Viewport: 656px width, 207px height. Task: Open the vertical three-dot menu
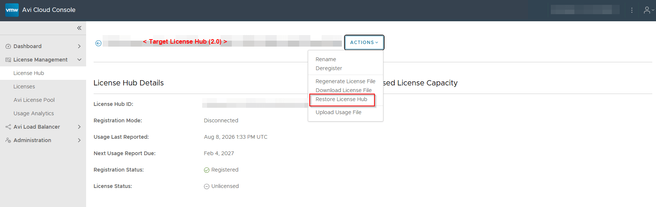pos(632,10)
